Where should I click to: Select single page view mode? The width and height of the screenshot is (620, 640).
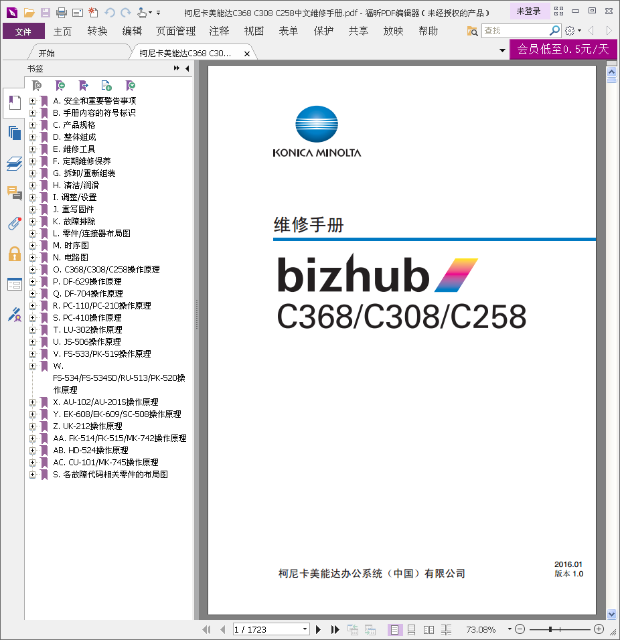pyautogui.click(x=394, y=630)
